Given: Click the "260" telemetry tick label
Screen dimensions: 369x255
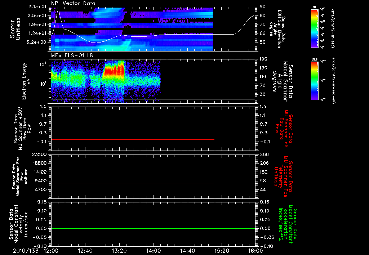Looking at the screenshot, I should 264,155.
